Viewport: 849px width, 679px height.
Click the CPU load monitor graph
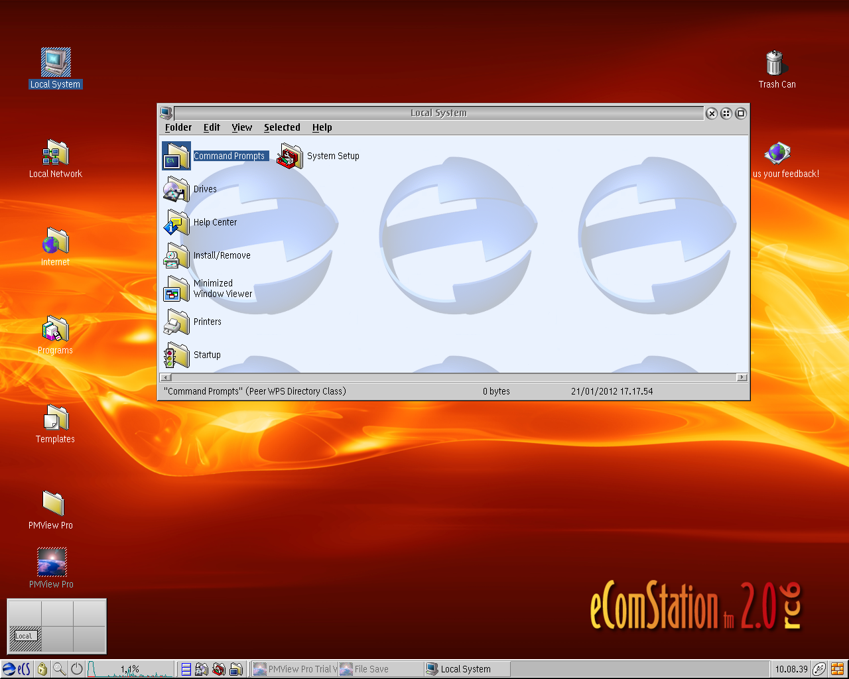pos(130,669)
